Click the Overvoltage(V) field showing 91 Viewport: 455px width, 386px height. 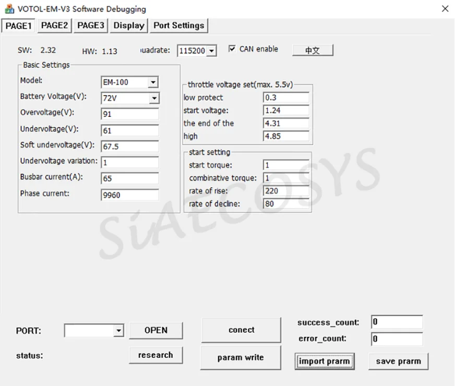(130, 114)
